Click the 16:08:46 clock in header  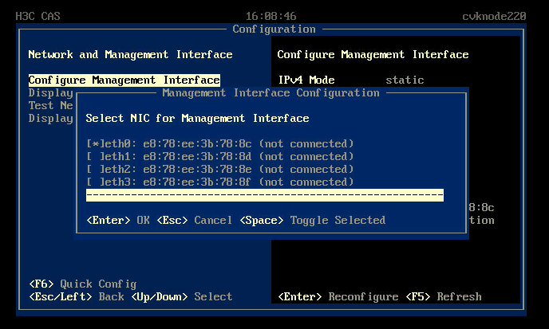pyautogui.click(x=271, y=16)
